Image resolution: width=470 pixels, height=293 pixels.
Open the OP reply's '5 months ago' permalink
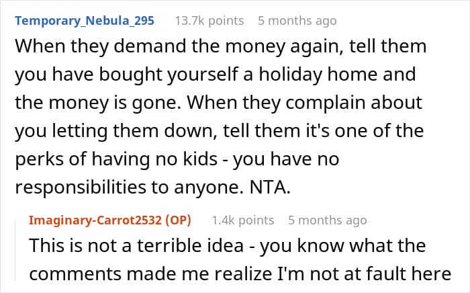tap(328, 220)
